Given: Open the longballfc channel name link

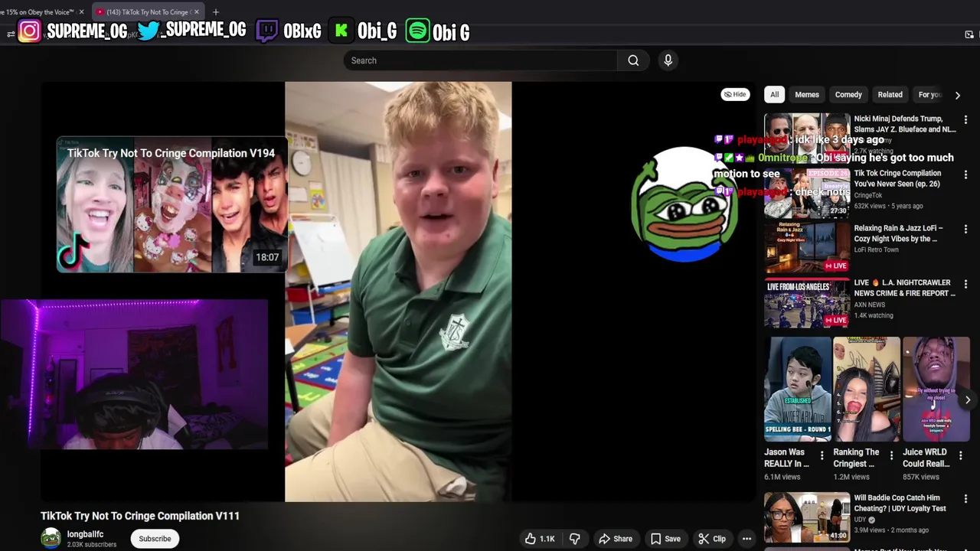Looking at the screenshot, I should (85, 534).
